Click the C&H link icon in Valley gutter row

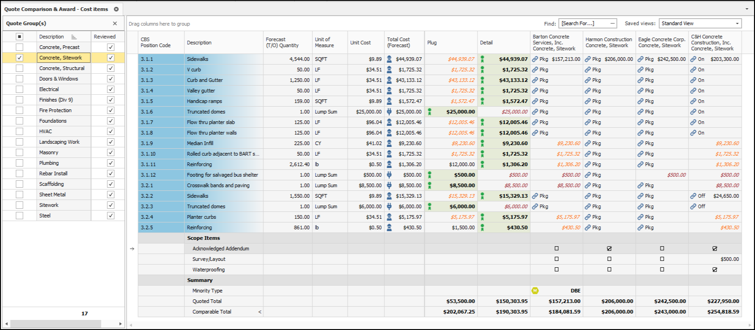693,91
